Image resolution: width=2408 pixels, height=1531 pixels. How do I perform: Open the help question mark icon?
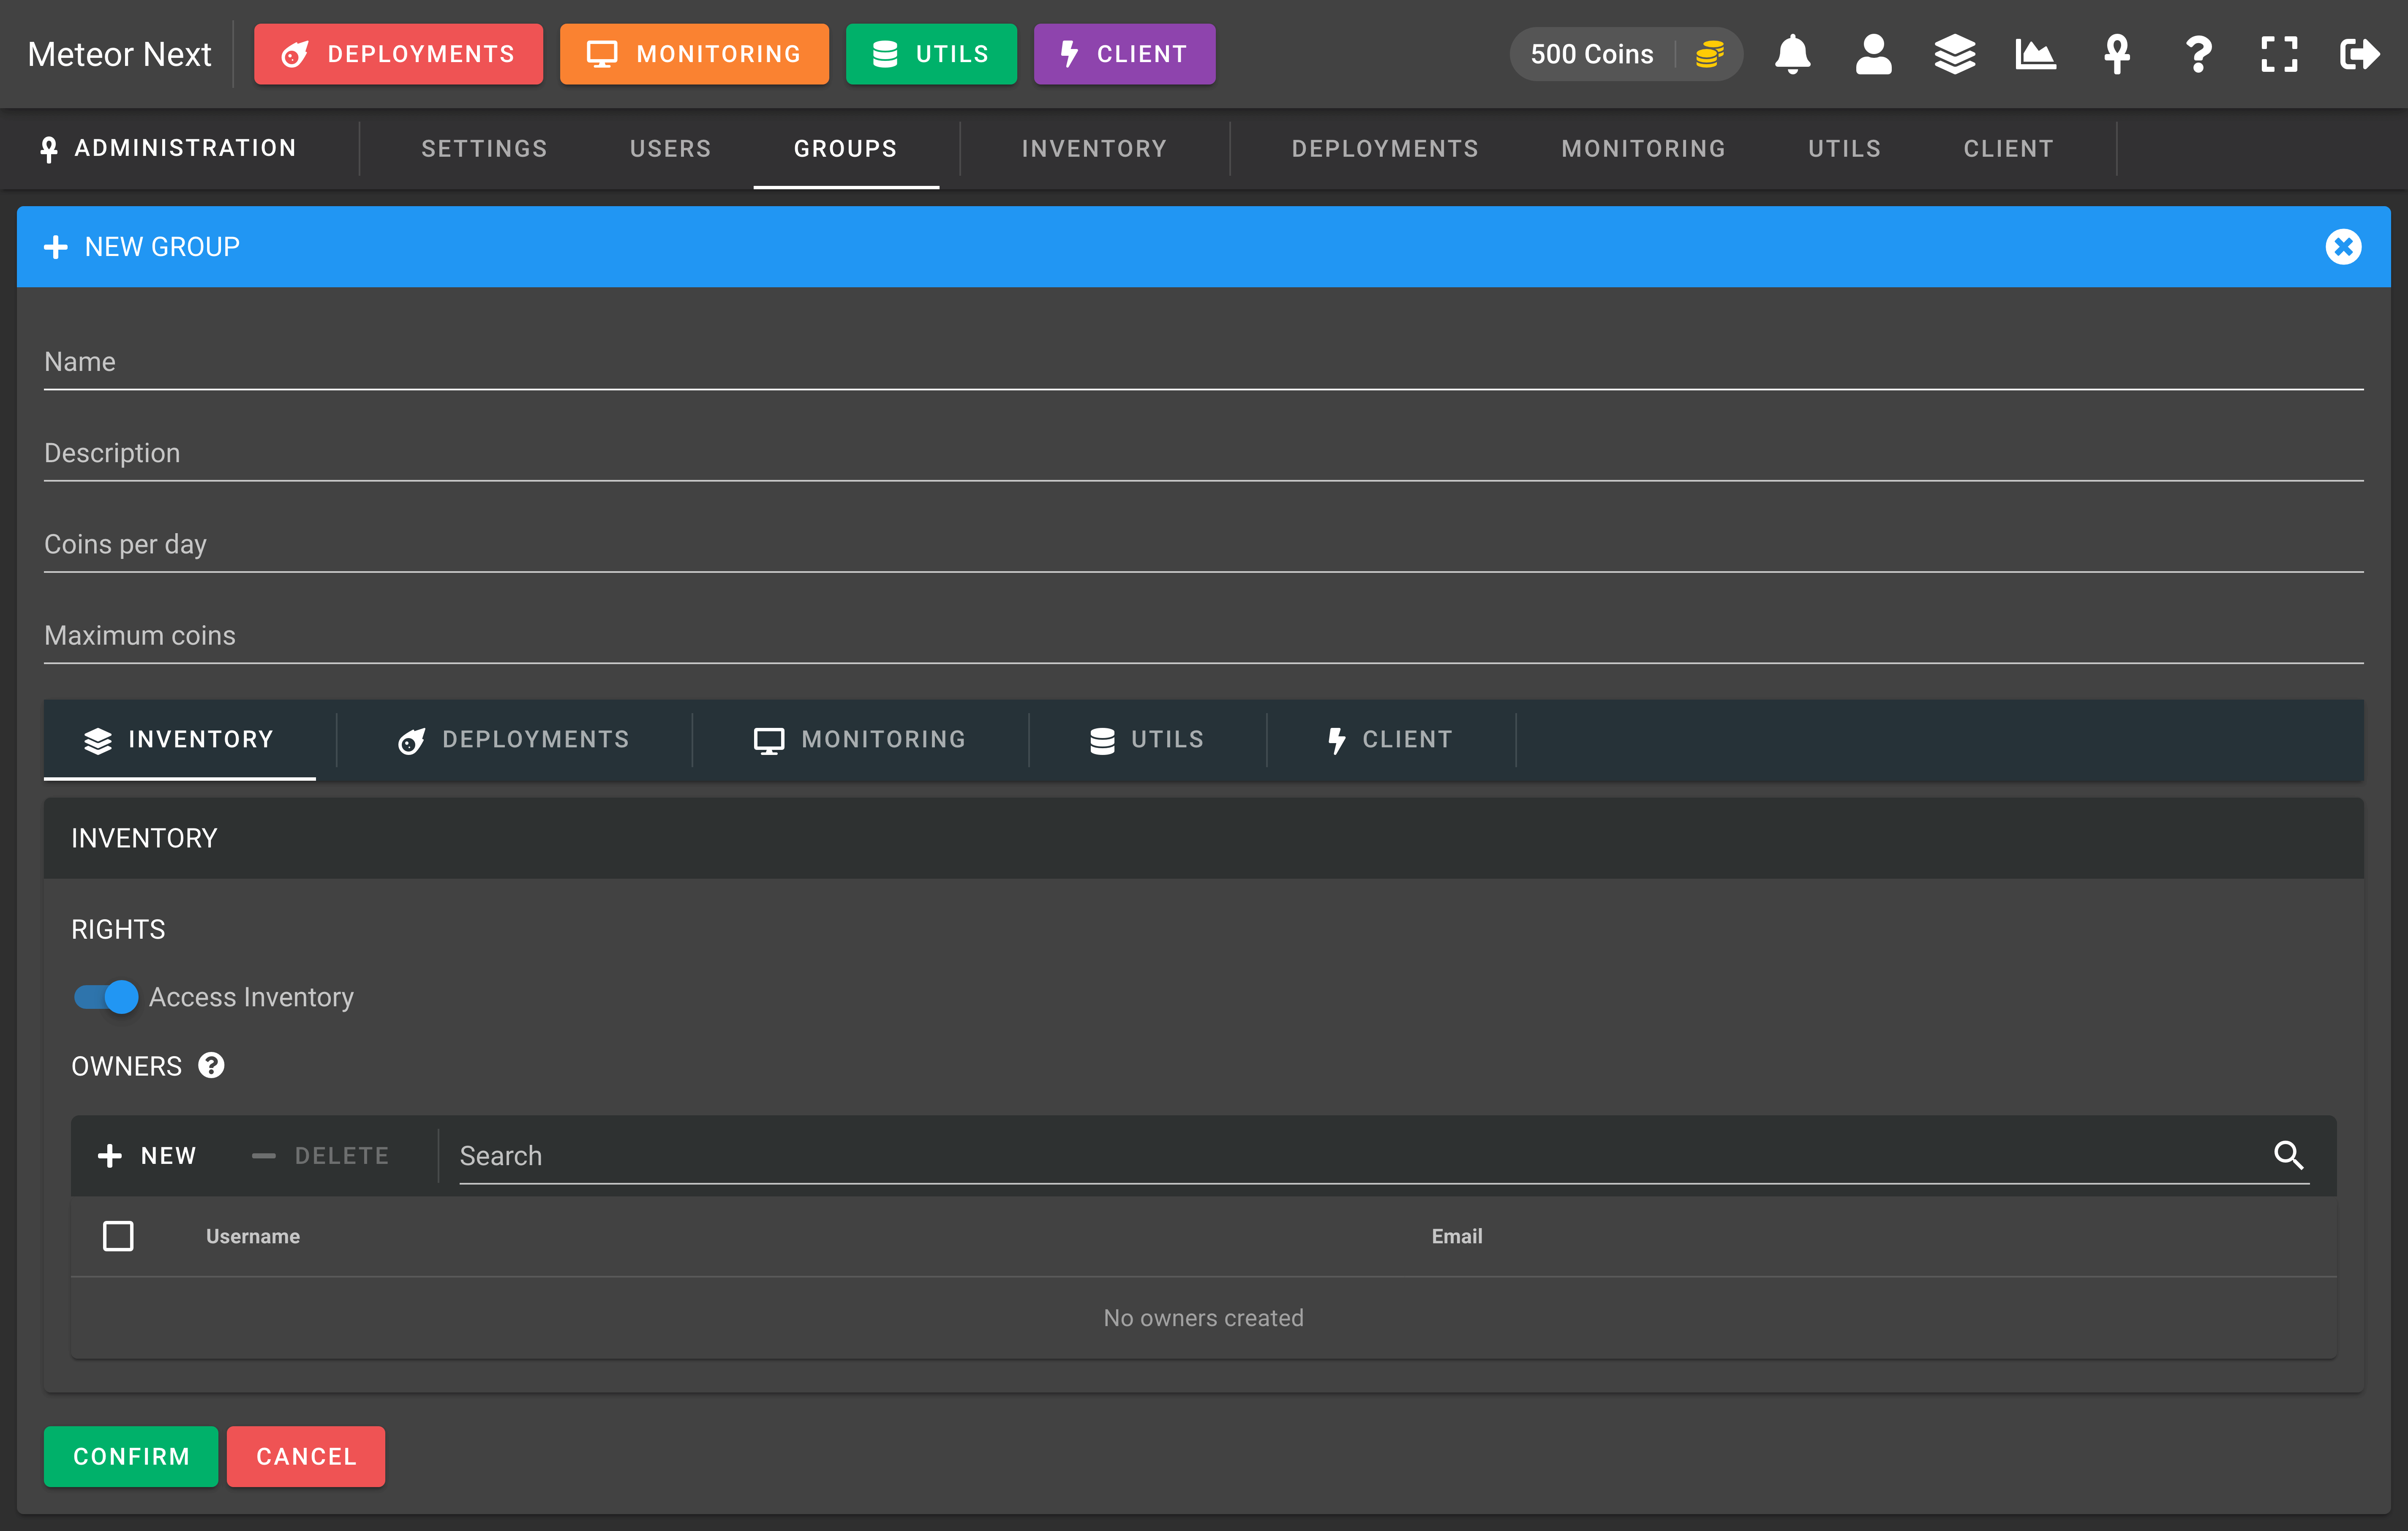coord(2197,54)
